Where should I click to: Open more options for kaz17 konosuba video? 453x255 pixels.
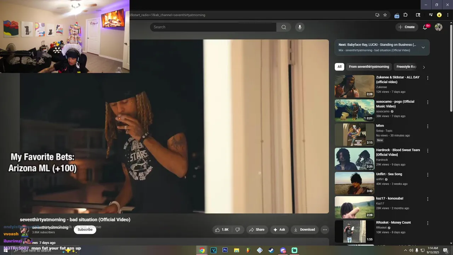point(428,199)
